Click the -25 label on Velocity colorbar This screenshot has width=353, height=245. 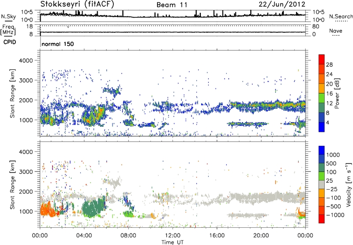[x=332, y=189]
